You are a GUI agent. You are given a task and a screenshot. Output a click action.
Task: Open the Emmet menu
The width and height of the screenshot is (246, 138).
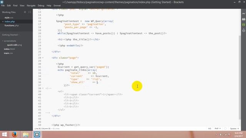(57, 5)
